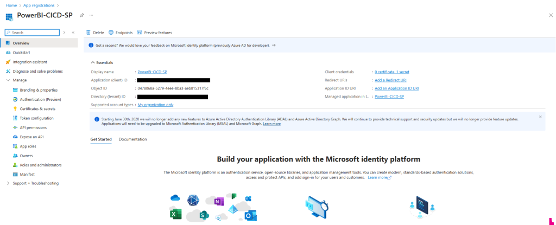Viewport: 556px width, 225px height.
Task: Click the Preview features icon
Action: pos(140,33)
